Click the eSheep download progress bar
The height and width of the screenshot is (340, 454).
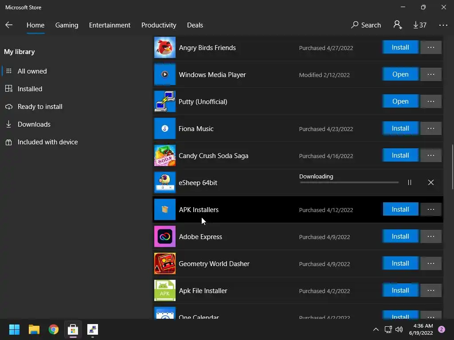(349, 182)
